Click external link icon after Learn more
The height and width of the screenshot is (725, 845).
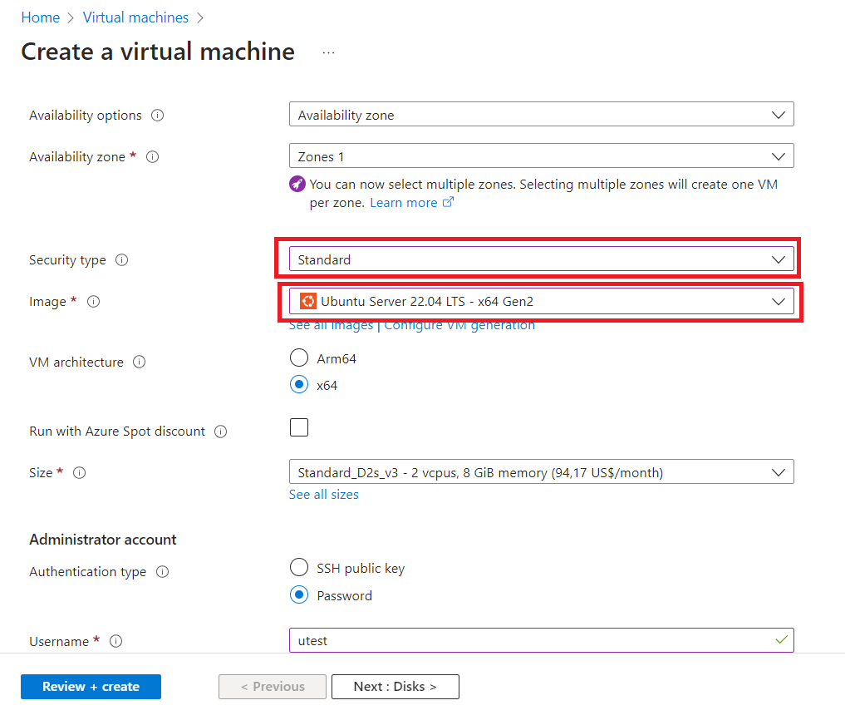pos(449,202)
